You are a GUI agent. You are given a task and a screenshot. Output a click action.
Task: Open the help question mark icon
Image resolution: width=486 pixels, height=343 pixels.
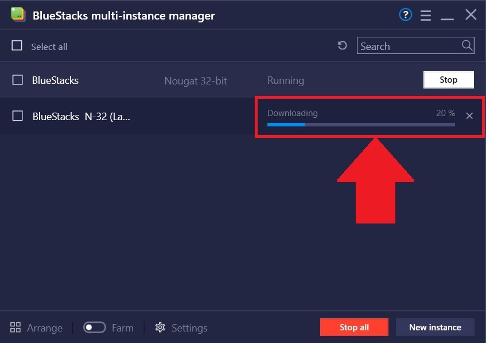tap(406, 14)
